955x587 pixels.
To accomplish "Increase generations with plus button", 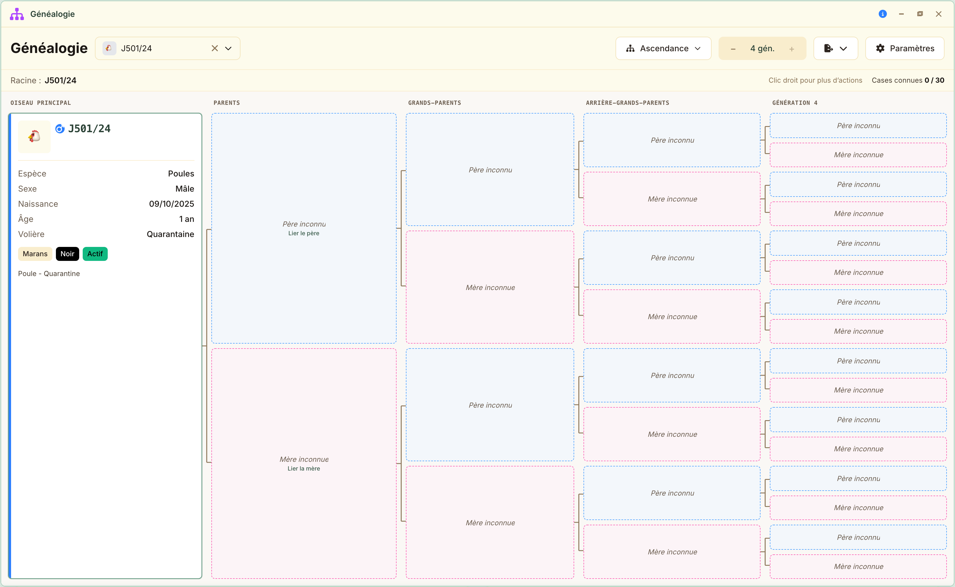I will [x=792, y=49].
